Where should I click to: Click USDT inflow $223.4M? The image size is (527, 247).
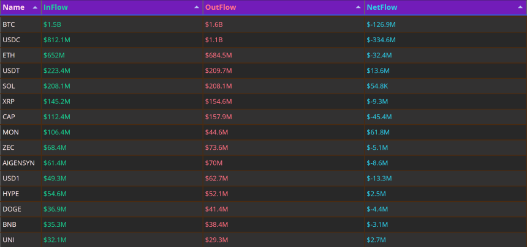[x=57, y=71]
